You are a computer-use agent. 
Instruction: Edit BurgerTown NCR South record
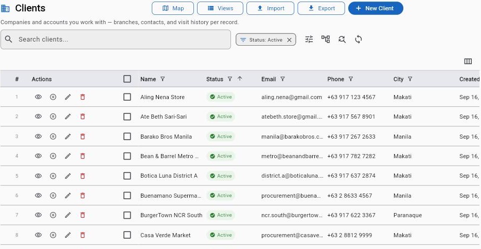[x=68, y=215]
